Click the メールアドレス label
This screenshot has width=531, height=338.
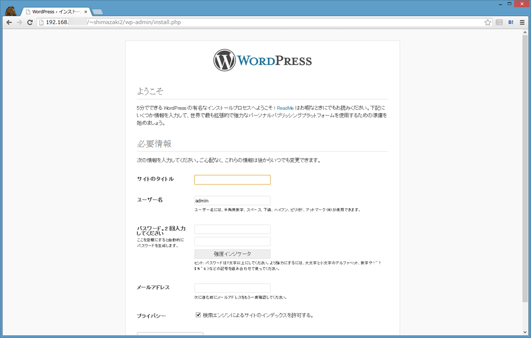(x=153, y=287)
